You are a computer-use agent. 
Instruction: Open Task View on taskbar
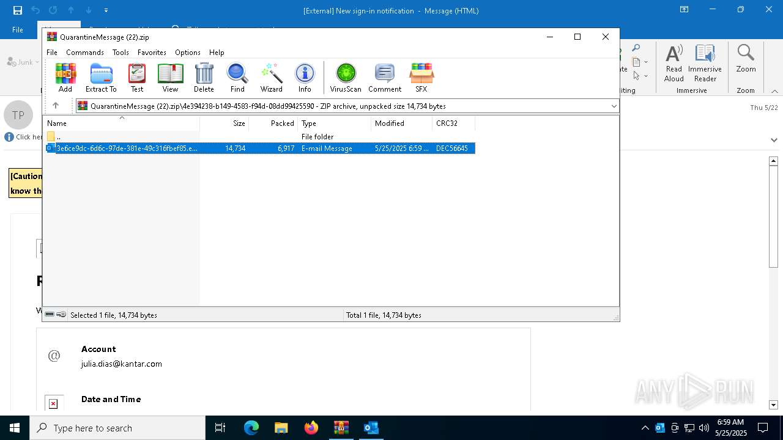click(x=221, y=428)
